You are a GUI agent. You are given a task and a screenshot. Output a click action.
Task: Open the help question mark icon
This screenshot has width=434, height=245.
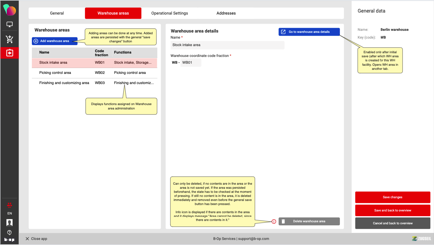point(9,232)
